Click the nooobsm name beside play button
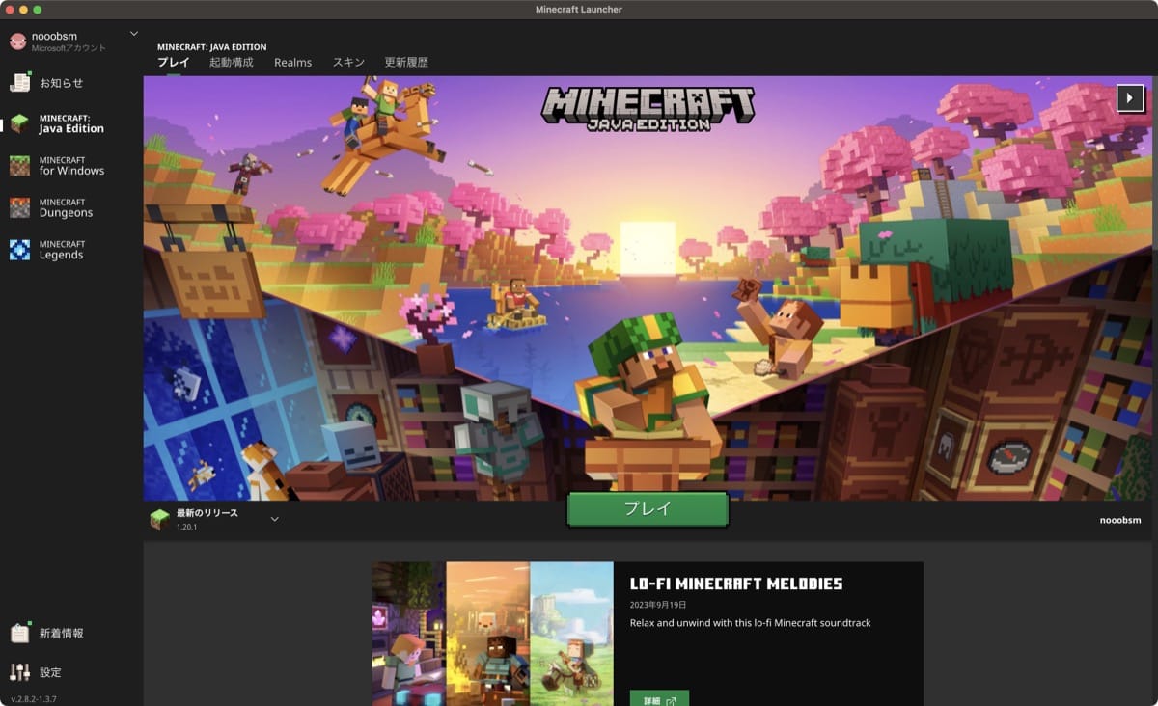Screen dimensions: 1158x706 [1120, 520]
